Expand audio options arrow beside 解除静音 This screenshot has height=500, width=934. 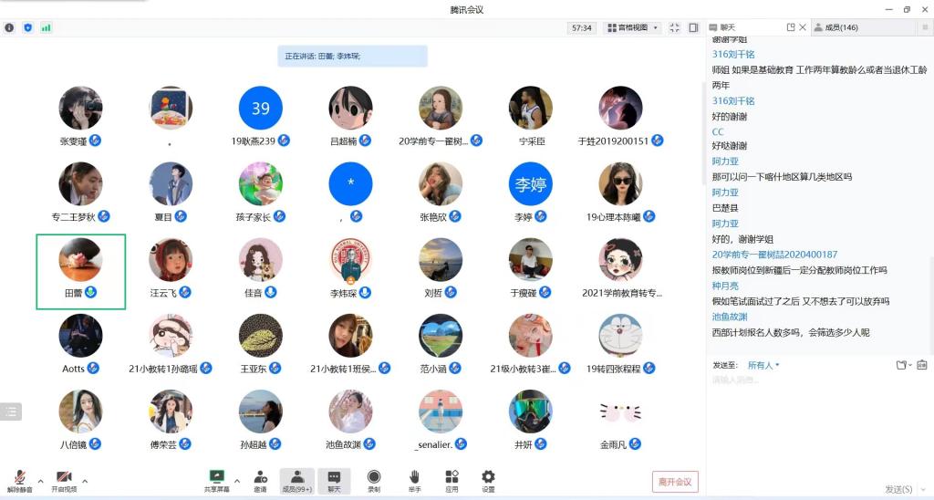[x=40, y=480]
